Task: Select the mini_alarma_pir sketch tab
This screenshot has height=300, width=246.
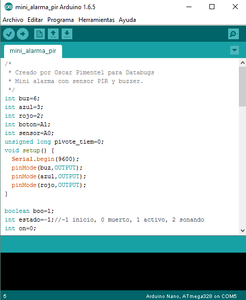Action: 33,51
